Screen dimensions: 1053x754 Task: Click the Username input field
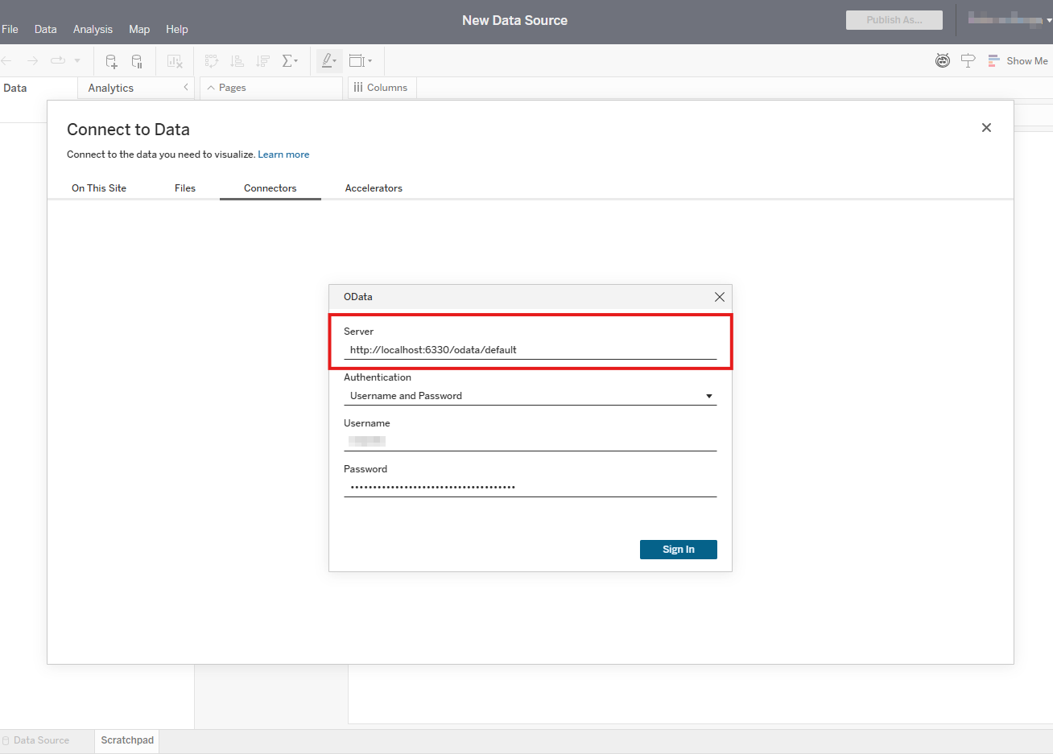[530, 441]
